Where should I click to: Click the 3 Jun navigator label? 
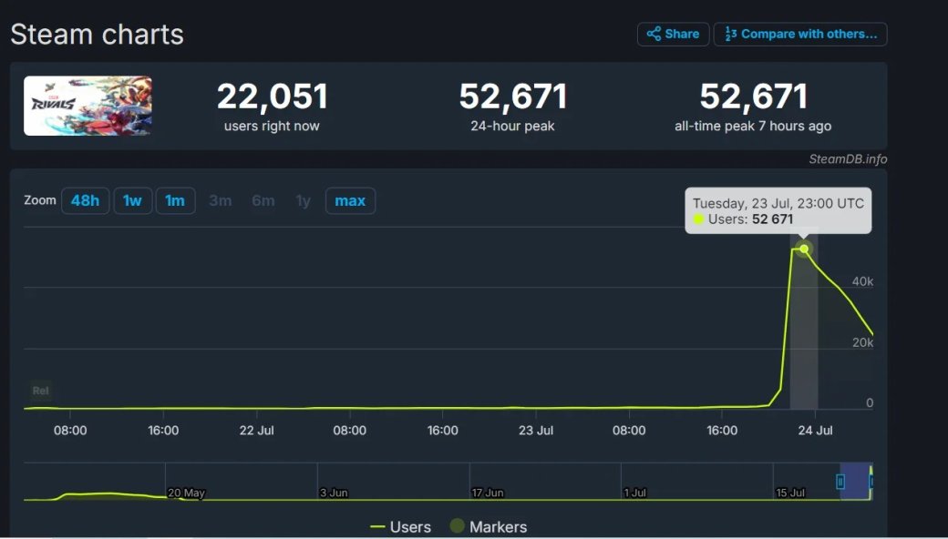pos(335,493)
